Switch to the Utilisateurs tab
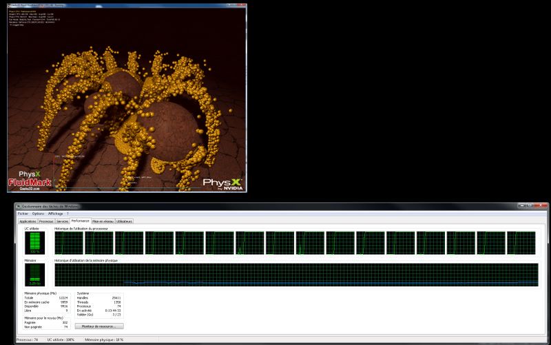 click(x=124, y=221)
